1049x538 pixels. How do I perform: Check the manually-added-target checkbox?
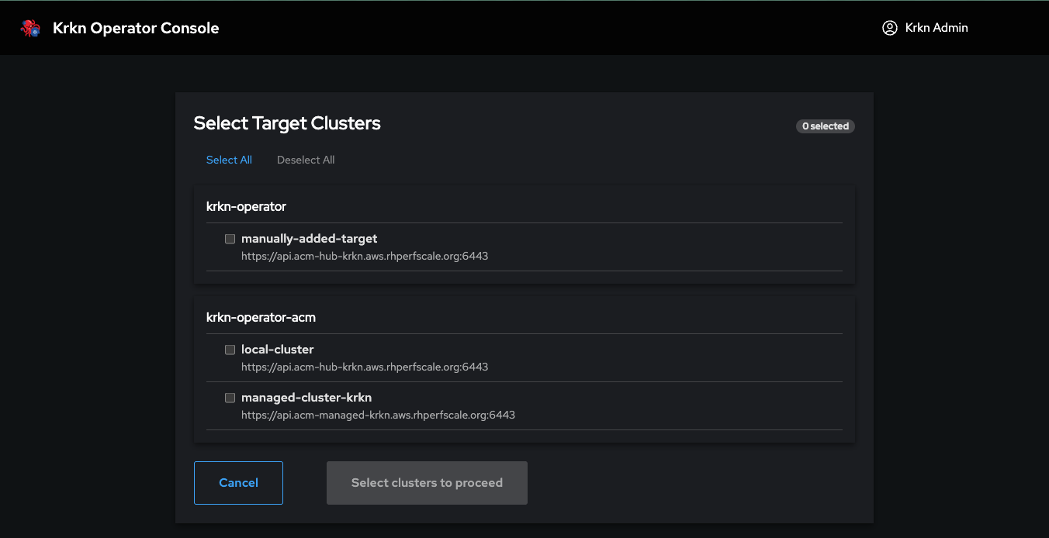[230, 239]
